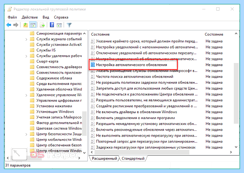
Task: Select Среда выполнения приложений tree item
Action: click(59, 84)
